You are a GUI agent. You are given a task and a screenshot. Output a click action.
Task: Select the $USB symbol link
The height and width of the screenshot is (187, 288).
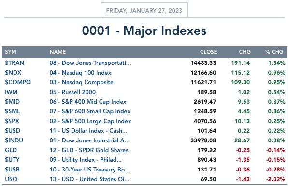[x=12, y=170]
